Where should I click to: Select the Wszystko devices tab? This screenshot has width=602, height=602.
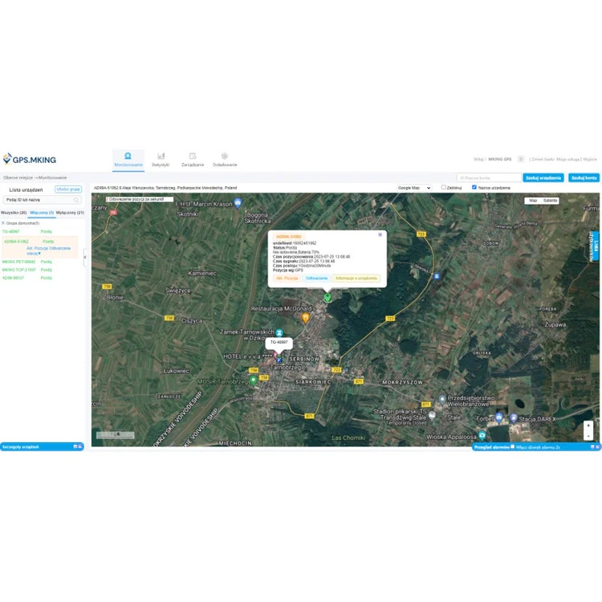pos(14,213)
